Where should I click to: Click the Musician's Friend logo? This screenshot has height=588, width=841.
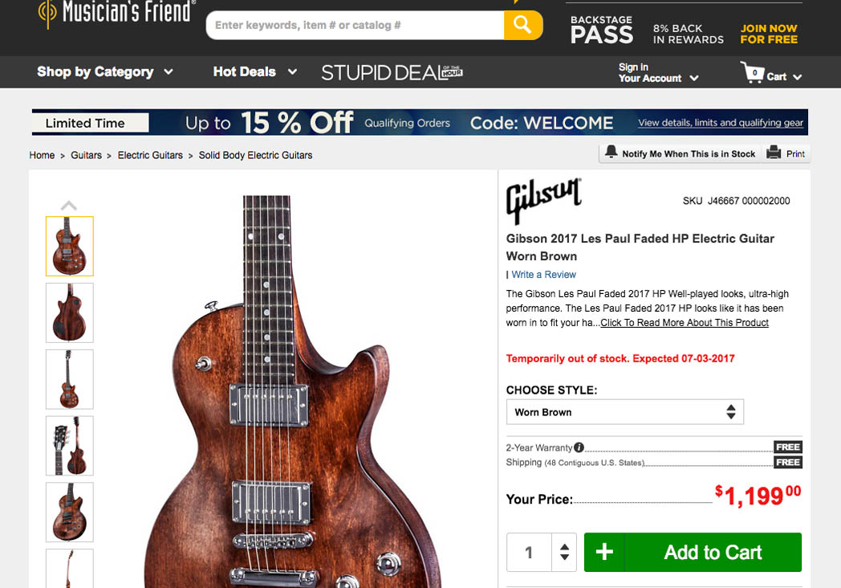[116, 12]
